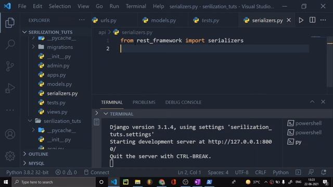The width and height of the screenshot is (333, 187).
Task: Click api in the editor breadcrumb
Action: pyautogui.click(x=102, y=32)
